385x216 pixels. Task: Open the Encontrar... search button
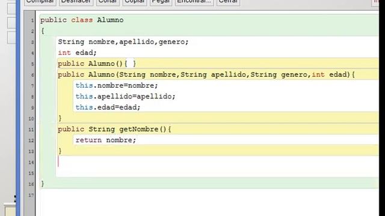194,2
